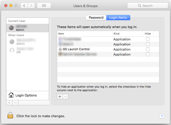Open Login Options in the sidebar
This screenshot has width=171, height=125.
pos(26,95)
